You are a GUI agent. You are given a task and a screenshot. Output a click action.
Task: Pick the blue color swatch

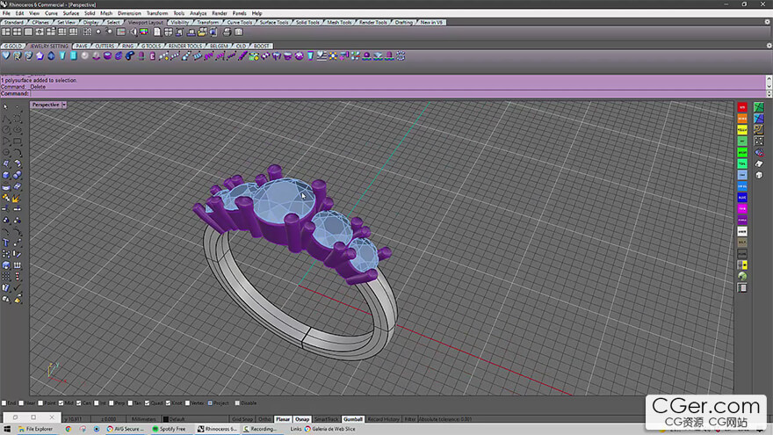coord(742,198)
